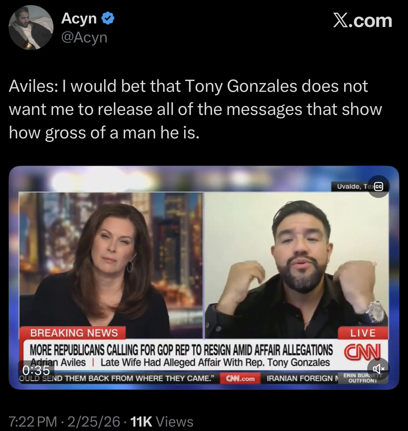This screenshot has height=431, width=408.
Task: Click the Acyn display name
Action: click(79, 18)
